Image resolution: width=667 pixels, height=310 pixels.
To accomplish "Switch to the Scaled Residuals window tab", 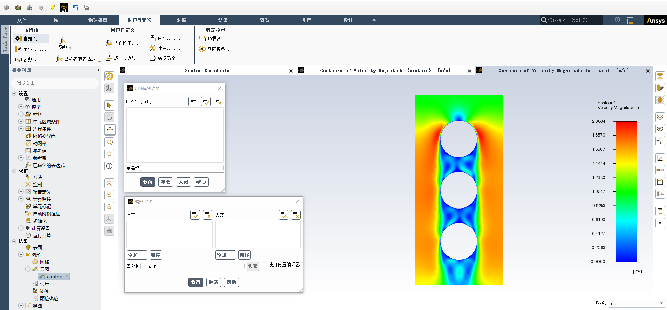I will [x=207, y=71].
